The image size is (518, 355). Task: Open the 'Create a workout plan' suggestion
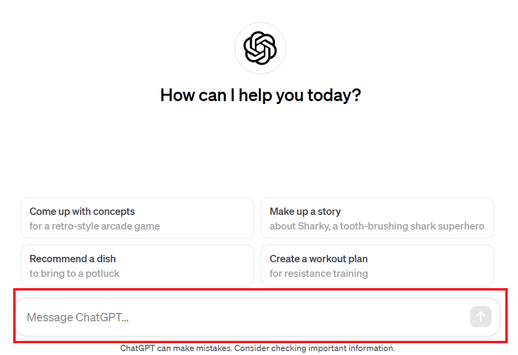click(377, 265)
